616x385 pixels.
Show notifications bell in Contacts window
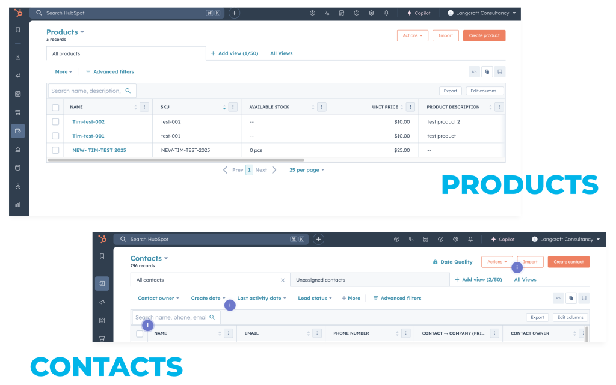click(470, 239)
